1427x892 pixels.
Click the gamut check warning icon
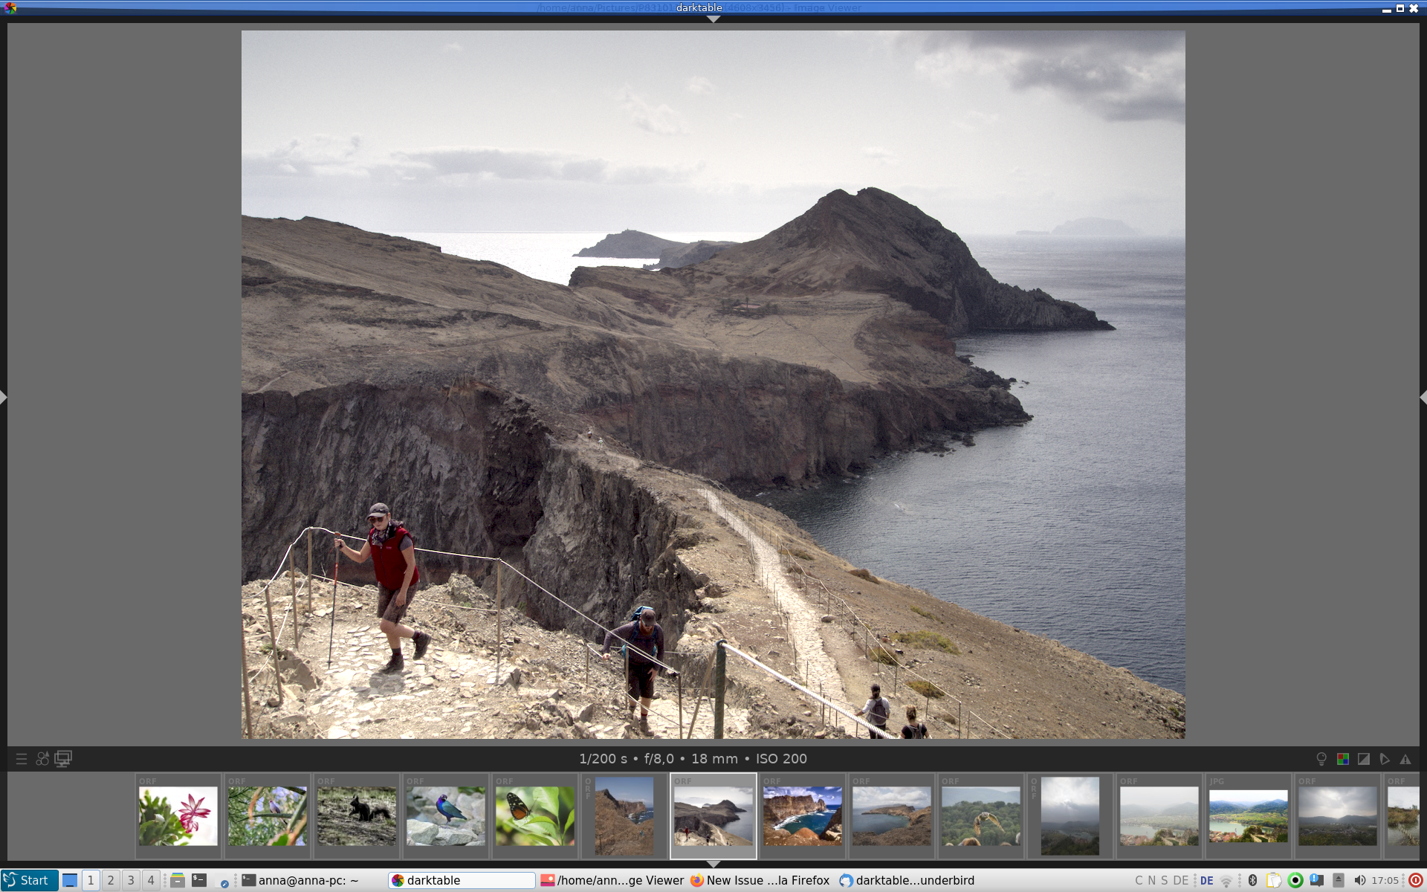(x=1405, y=759)
